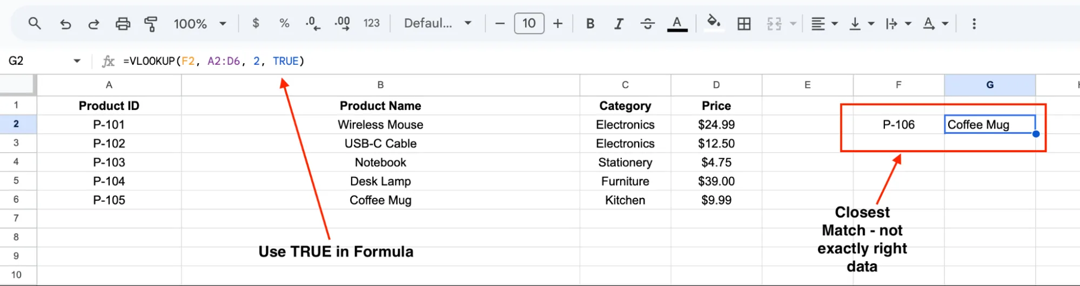Select cell containing Wireless Mouse

(x=380, y=125)
